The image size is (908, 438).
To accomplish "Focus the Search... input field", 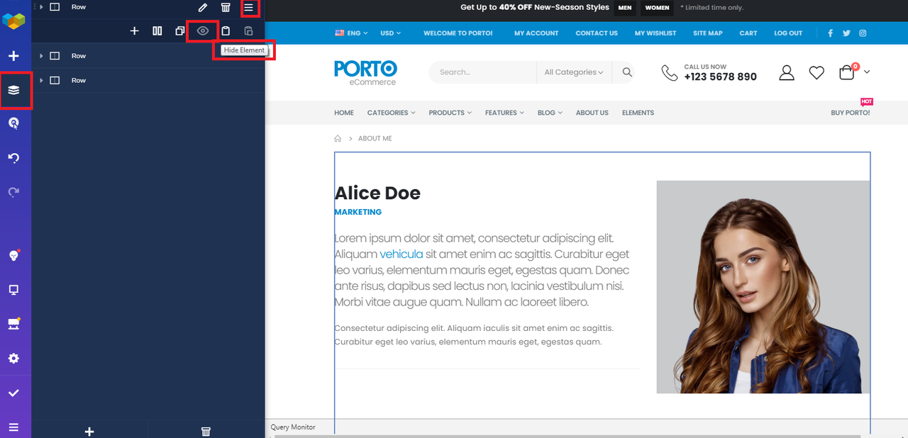I will coord(483,72).
